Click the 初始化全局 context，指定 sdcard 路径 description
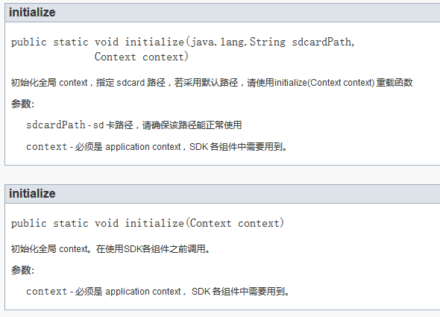The width and height of the screenshot is (440, 317). click(x=88, y=83)
